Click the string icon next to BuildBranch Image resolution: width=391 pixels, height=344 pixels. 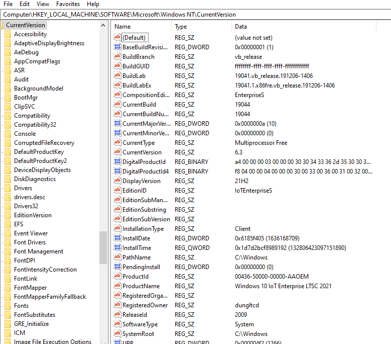(117, 56)
